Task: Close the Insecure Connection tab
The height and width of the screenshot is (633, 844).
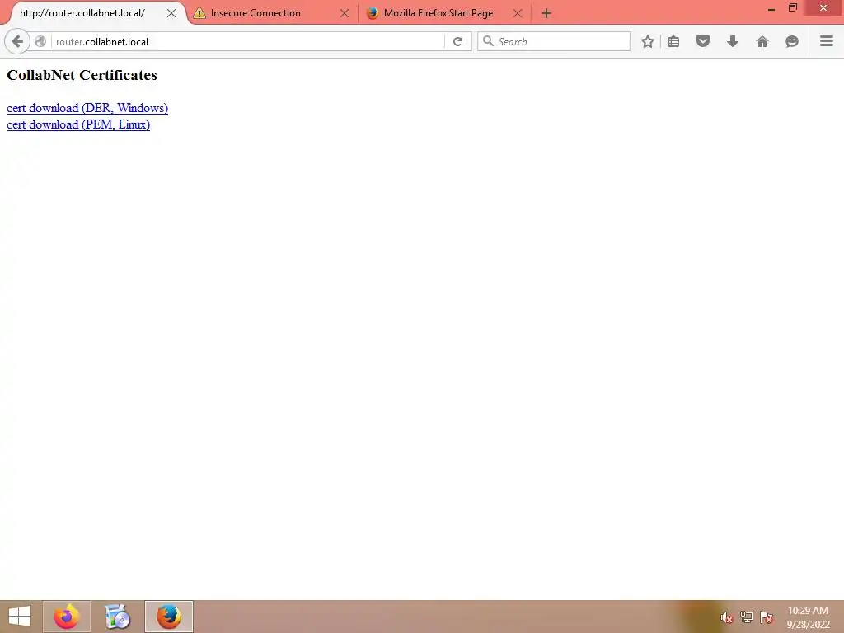Action: click(x=345, y=13)
